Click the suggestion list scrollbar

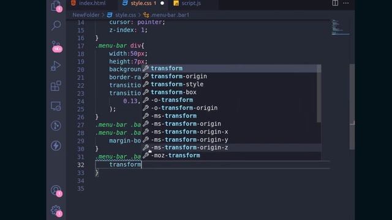(x=318, y=94)
